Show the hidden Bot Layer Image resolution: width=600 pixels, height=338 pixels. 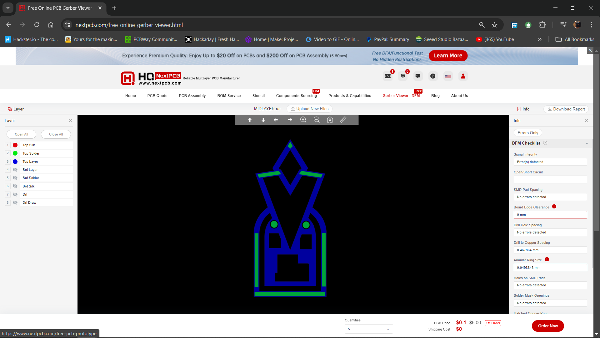(15, 170)
